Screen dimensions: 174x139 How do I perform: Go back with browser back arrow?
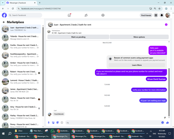coord(3,9)
